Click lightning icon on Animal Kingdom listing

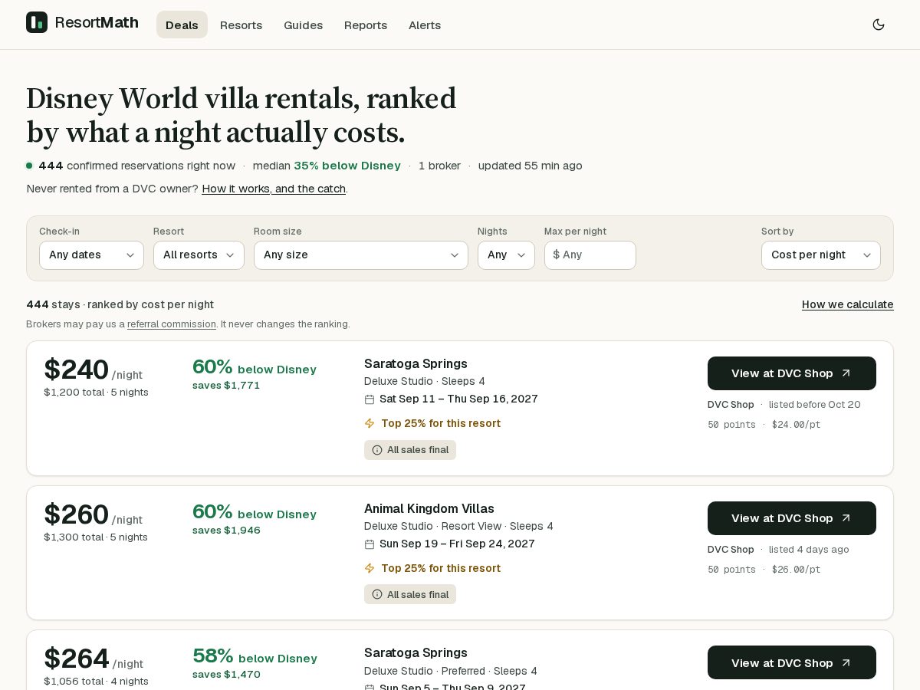pos(370,568)
